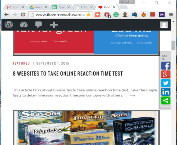Image resolution: width=177 pixels, height=145 pixels.
Task: Click the purple M extension icon
Action: (162, 15)
